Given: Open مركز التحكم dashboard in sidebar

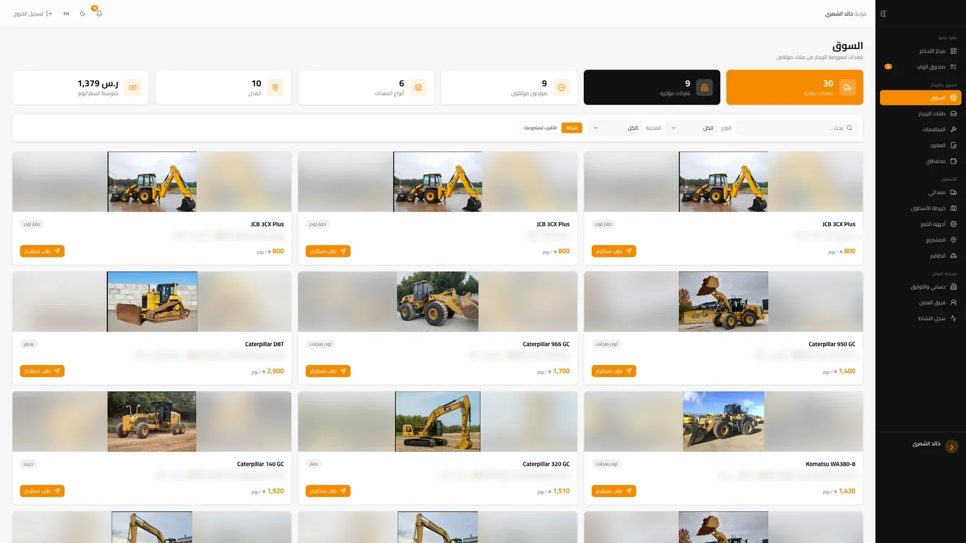Looking at the screenshot, I should 920,51.
